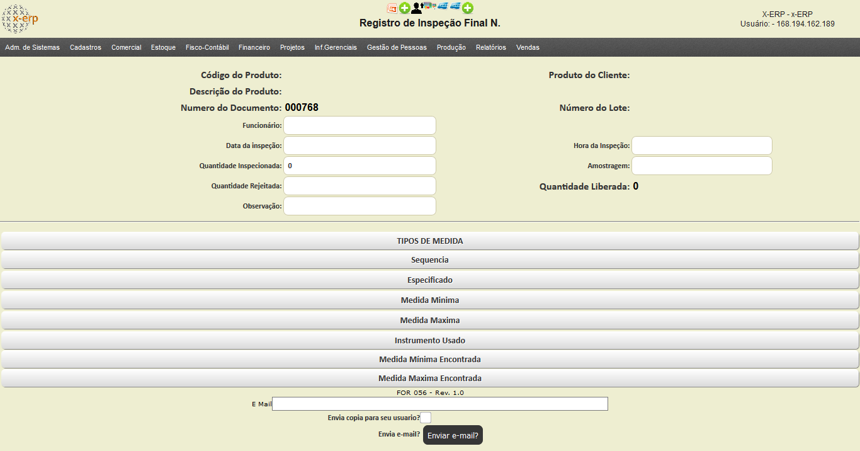This screenshot has width=860, height=451.
Task: Click the Enviar e-mail? button
Action: (x=453, y=435)
